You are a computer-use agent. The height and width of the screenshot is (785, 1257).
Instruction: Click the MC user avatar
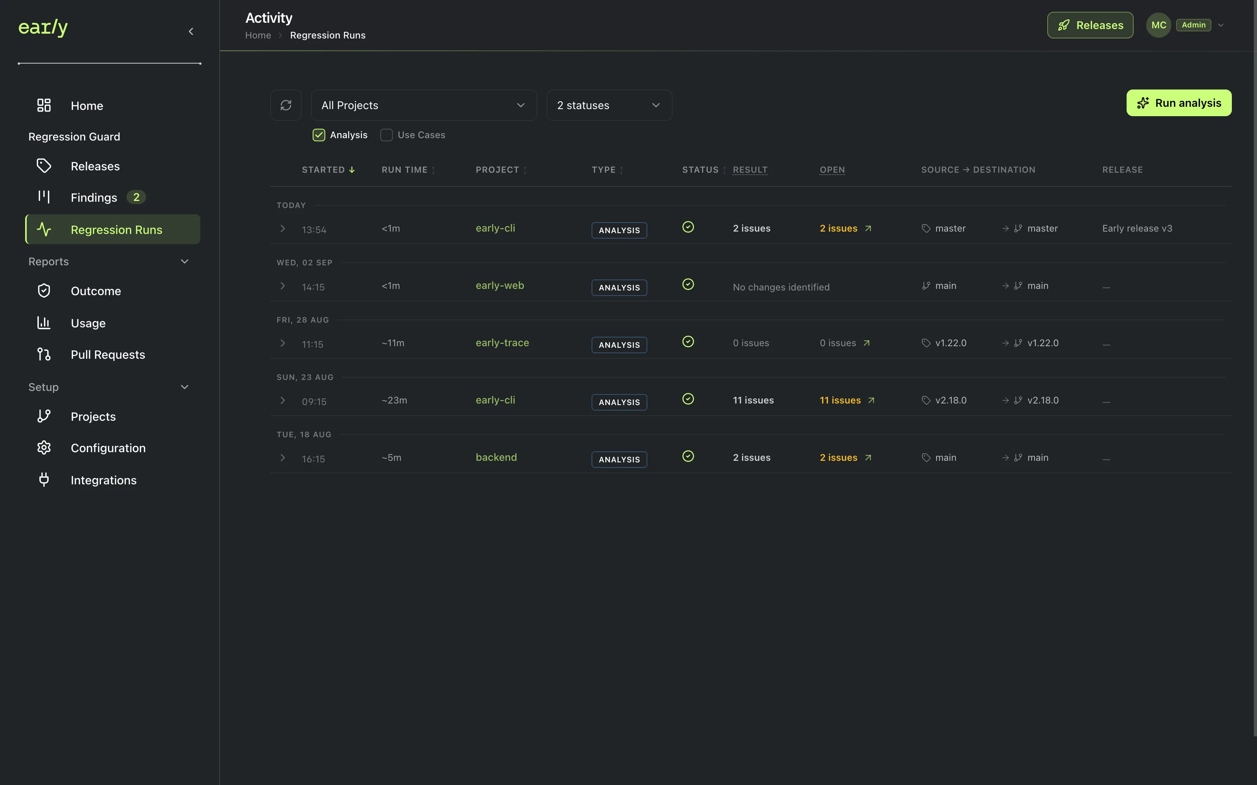1158,25
